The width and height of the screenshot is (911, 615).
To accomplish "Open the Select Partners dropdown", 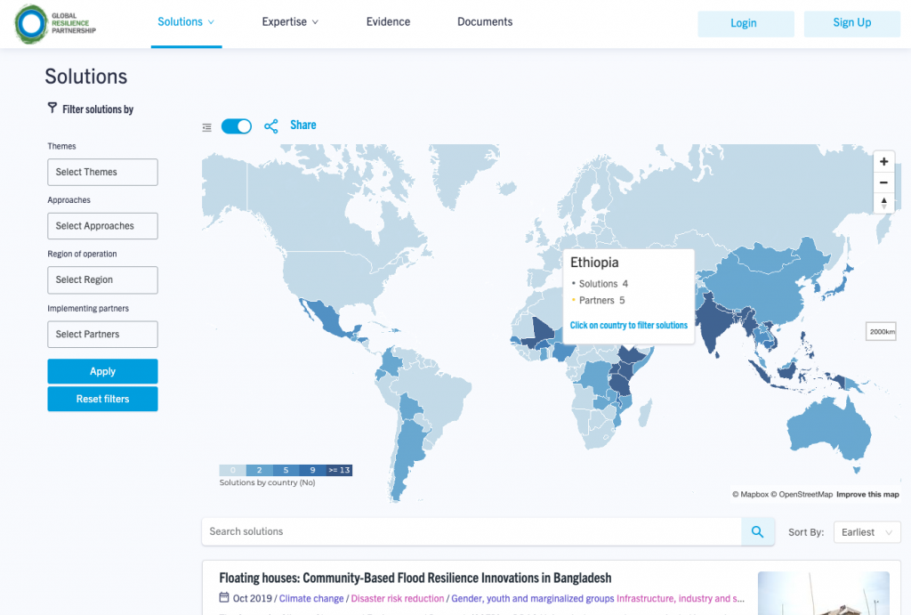I will click(x=102, y=334).
